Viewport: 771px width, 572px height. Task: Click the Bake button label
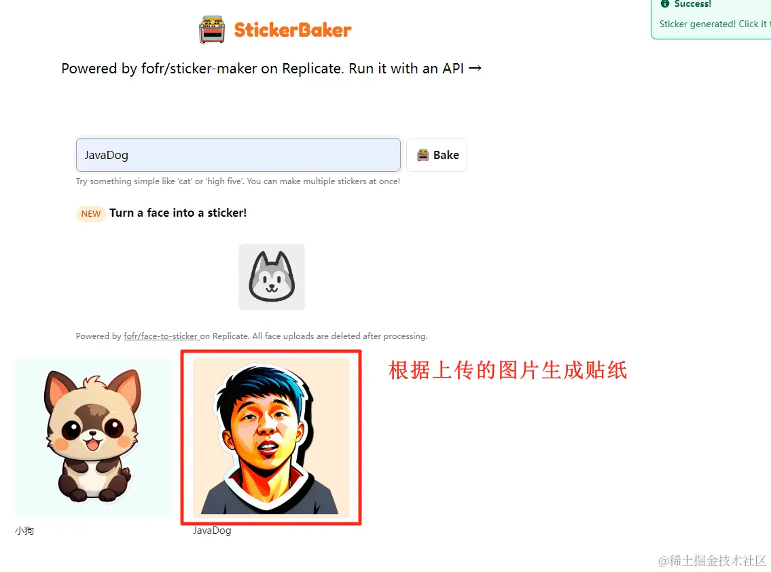[446, 155]
